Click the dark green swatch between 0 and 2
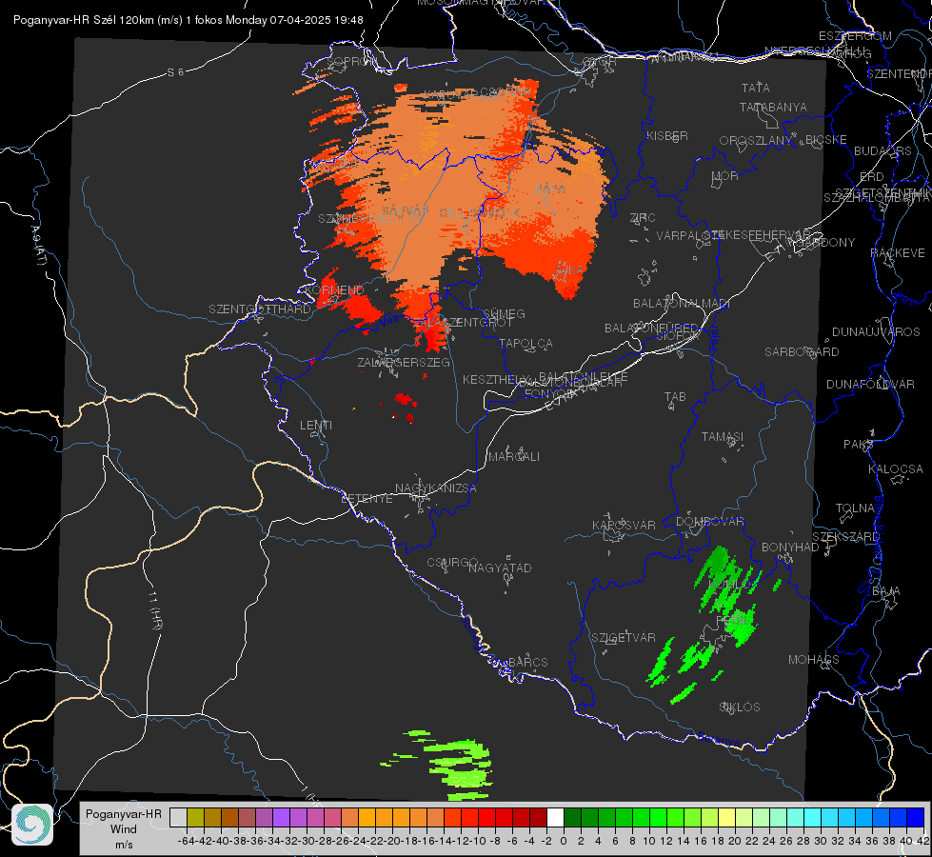The image size is (932, 857). pyautogui.click(x=572, y=818)
